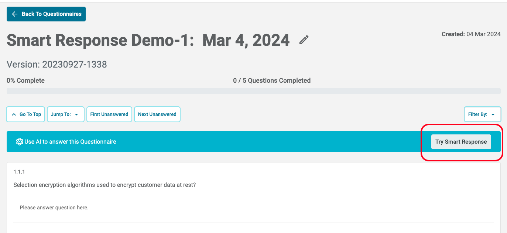Image resolution: width=507 pixels, height=233 pixels.
Task: Click the 'Selection encryption algorithms' question text
Action: pyautogui.click(x=105, y=185)
